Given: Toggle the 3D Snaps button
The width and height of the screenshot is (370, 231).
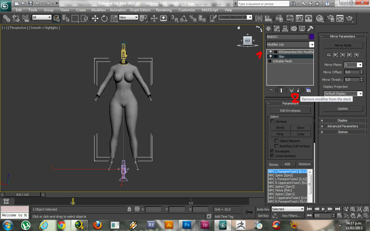Looking at the screenshot, I should pos(175,18).
